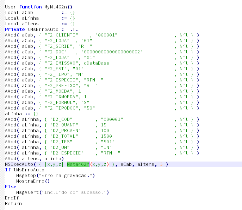Click the line AAdd( aItens, aLinha)
The height and width of the screenshot is (210, 242).
tap(34, 159)
